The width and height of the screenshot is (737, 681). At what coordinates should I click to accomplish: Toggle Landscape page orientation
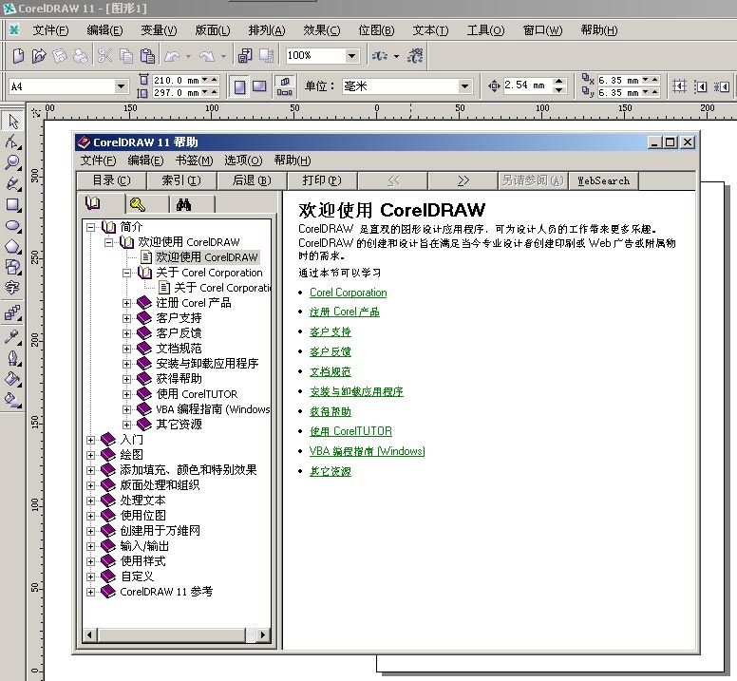point(259,86)
